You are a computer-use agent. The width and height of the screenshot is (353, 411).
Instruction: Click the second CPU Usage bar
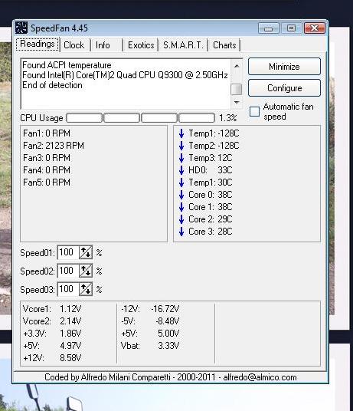point(122,118)
